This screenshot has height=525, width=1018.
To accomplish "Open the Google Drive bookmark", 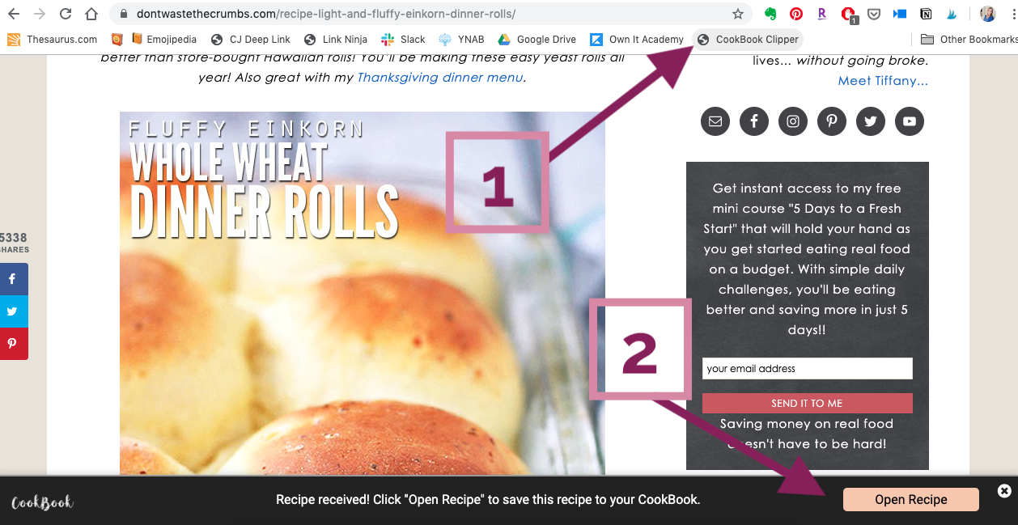I will click(x=537, y=39).
